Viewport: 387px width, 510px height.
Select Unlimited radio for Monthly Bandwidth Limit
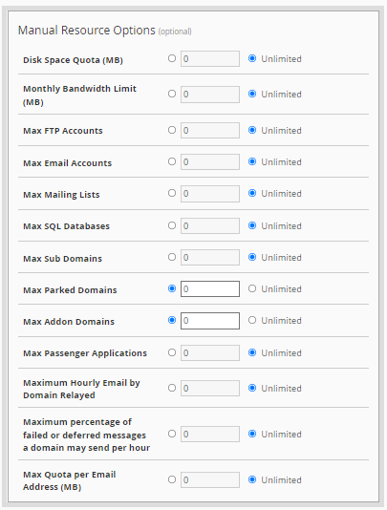(252, 94)
